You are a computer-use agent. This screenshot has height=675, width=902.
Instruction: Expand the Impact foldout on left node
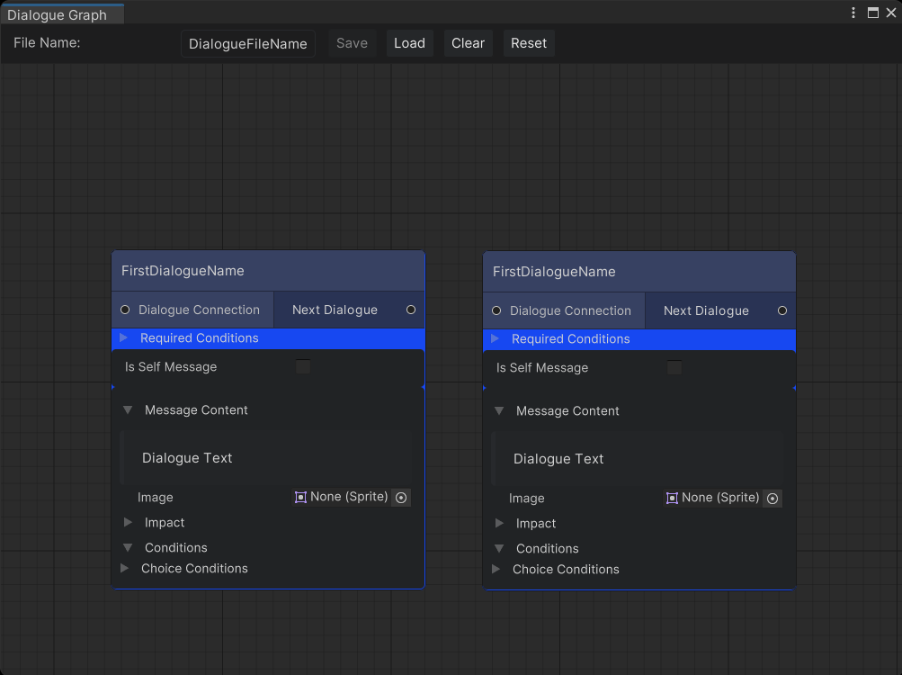128,523
